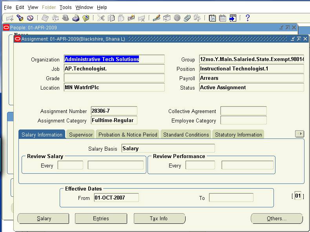This screenshot has height=232, width=310.
Task: Click the blue arrow form navigation icon
Action: [233, 18]
